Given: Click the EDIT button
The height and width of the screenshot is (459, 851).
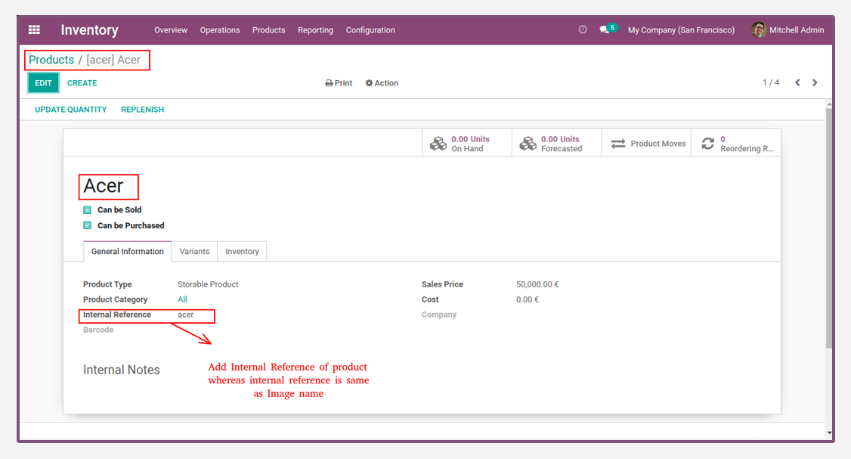Looking at the screenshot, I should (x=43, y=83).
